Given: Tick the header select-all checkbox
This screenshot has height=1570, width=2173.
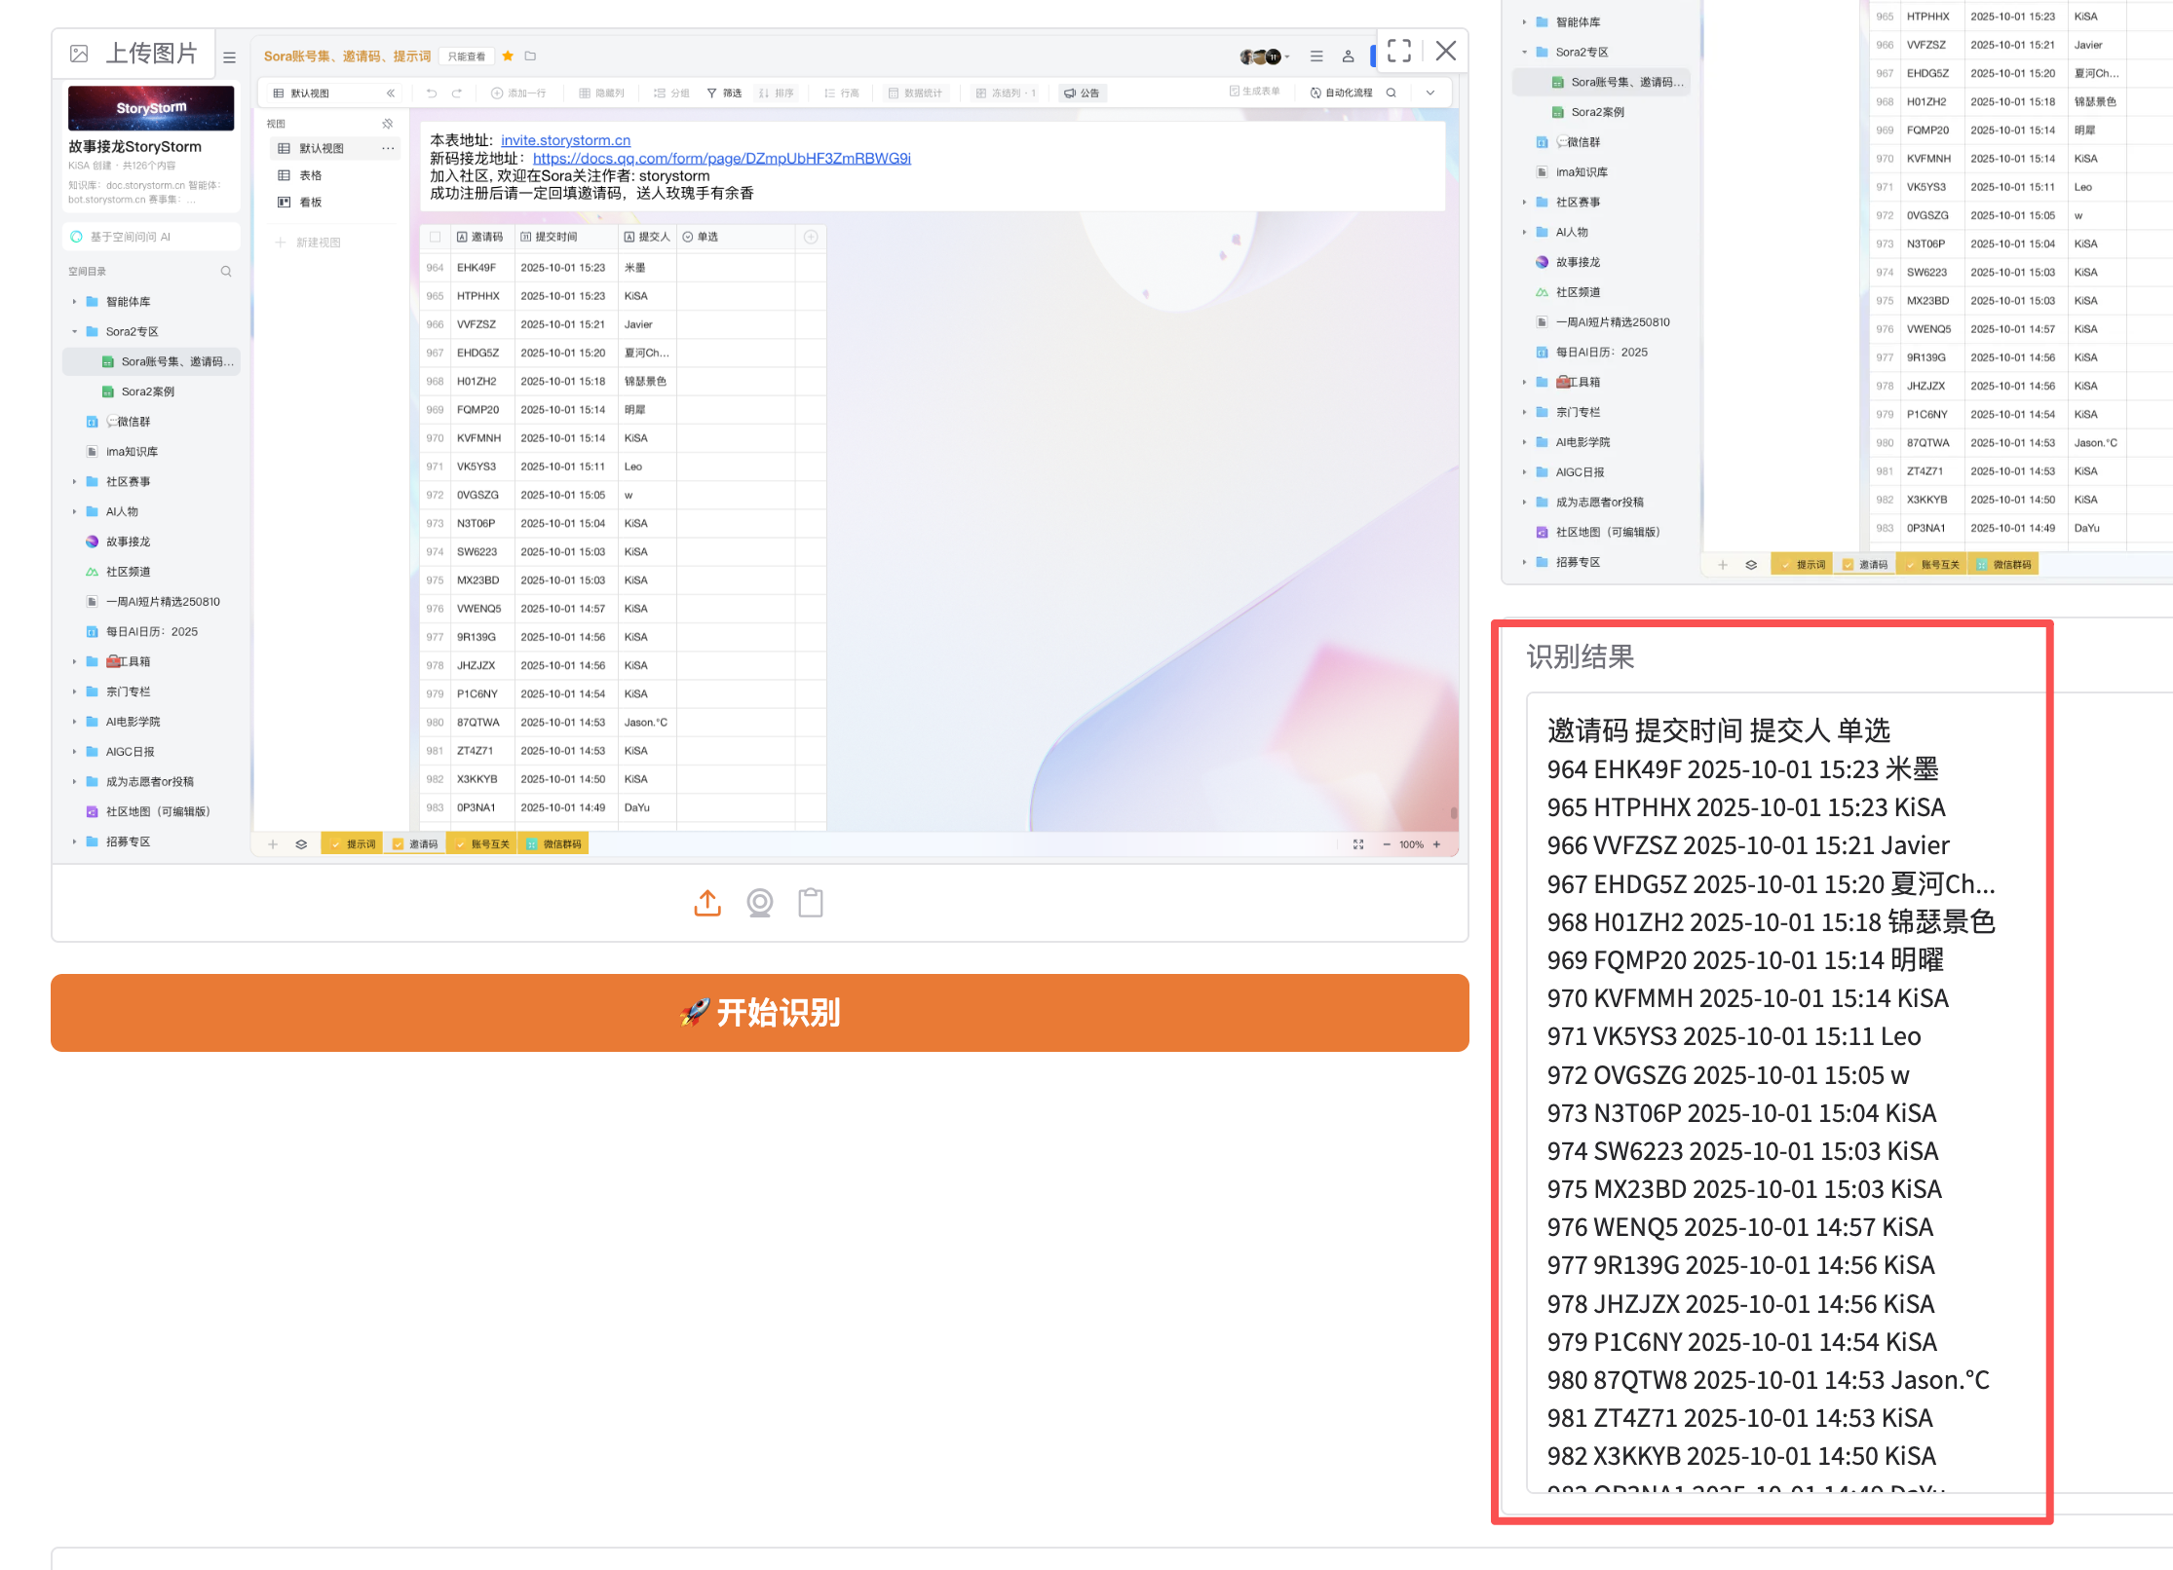Looking at the screenshot, I should click(x=436, y=237).
